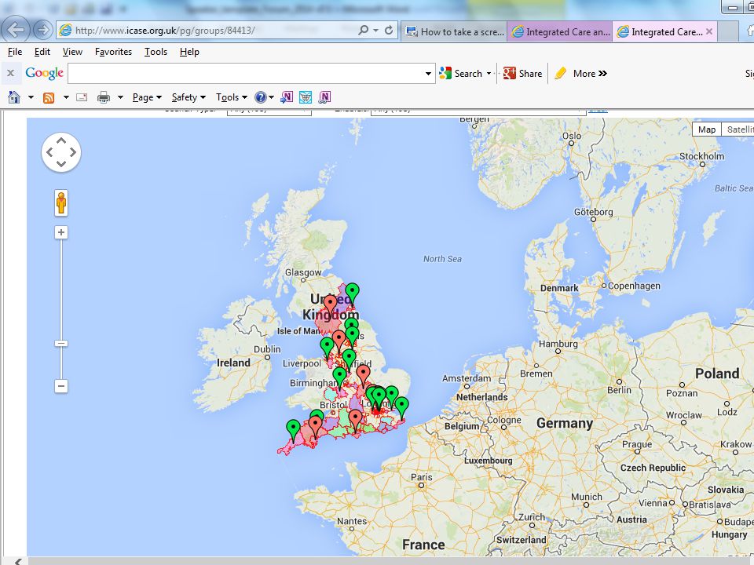Open the Safety dropdown menu
The height and width of the screenshot is (565, 754).
(188, 97)
